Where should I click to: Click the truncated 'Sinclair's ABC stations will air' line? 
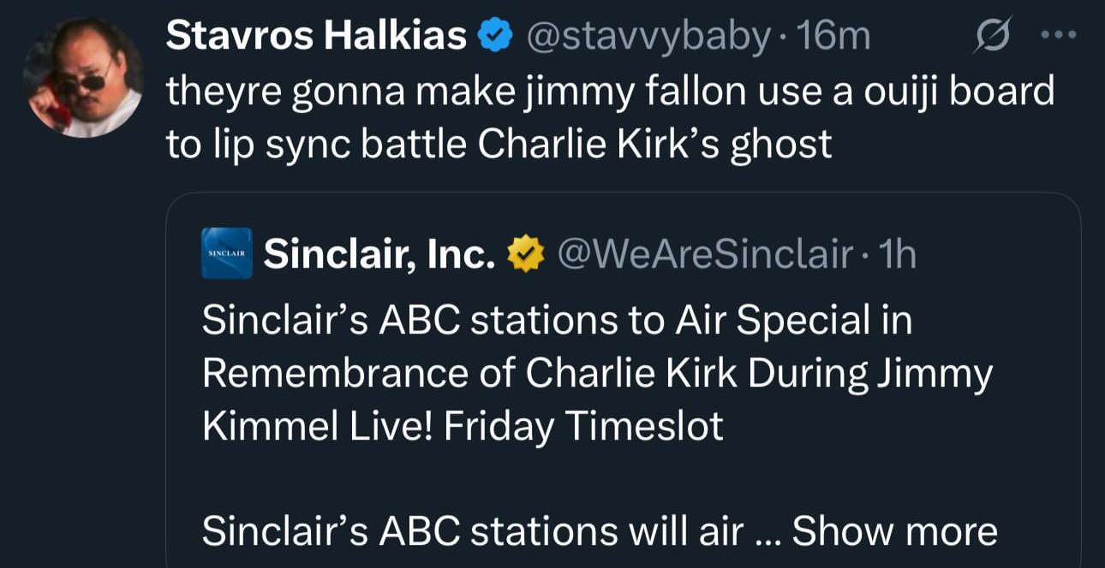472,531
